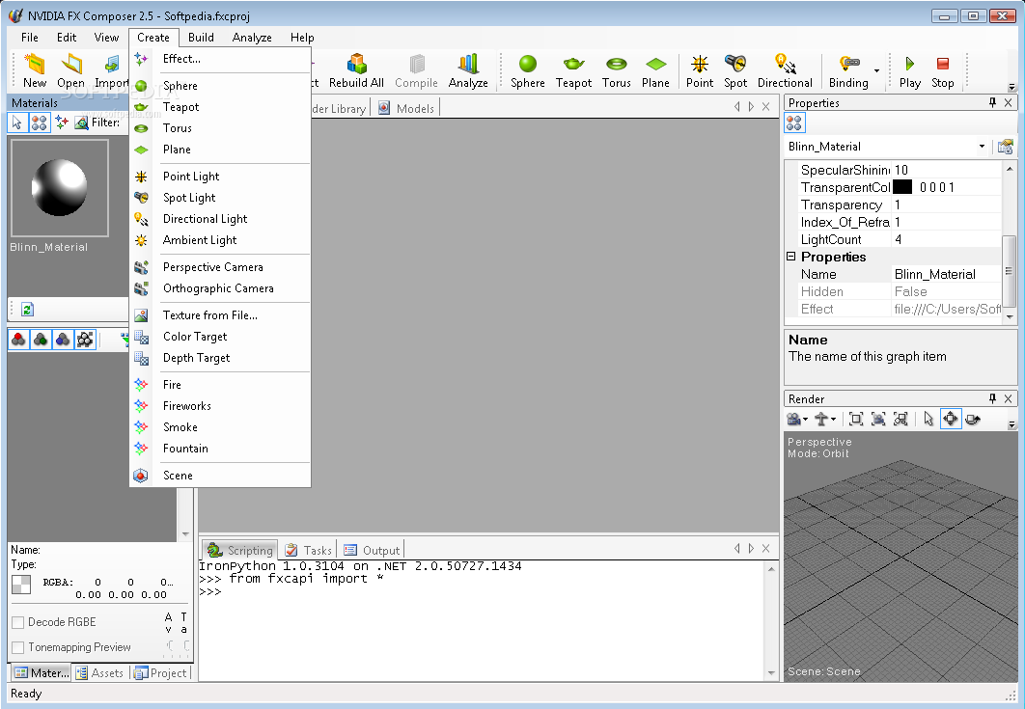1025x709 pixels.
Task: Choose Effect... from the Create menu
Action: 220,59
